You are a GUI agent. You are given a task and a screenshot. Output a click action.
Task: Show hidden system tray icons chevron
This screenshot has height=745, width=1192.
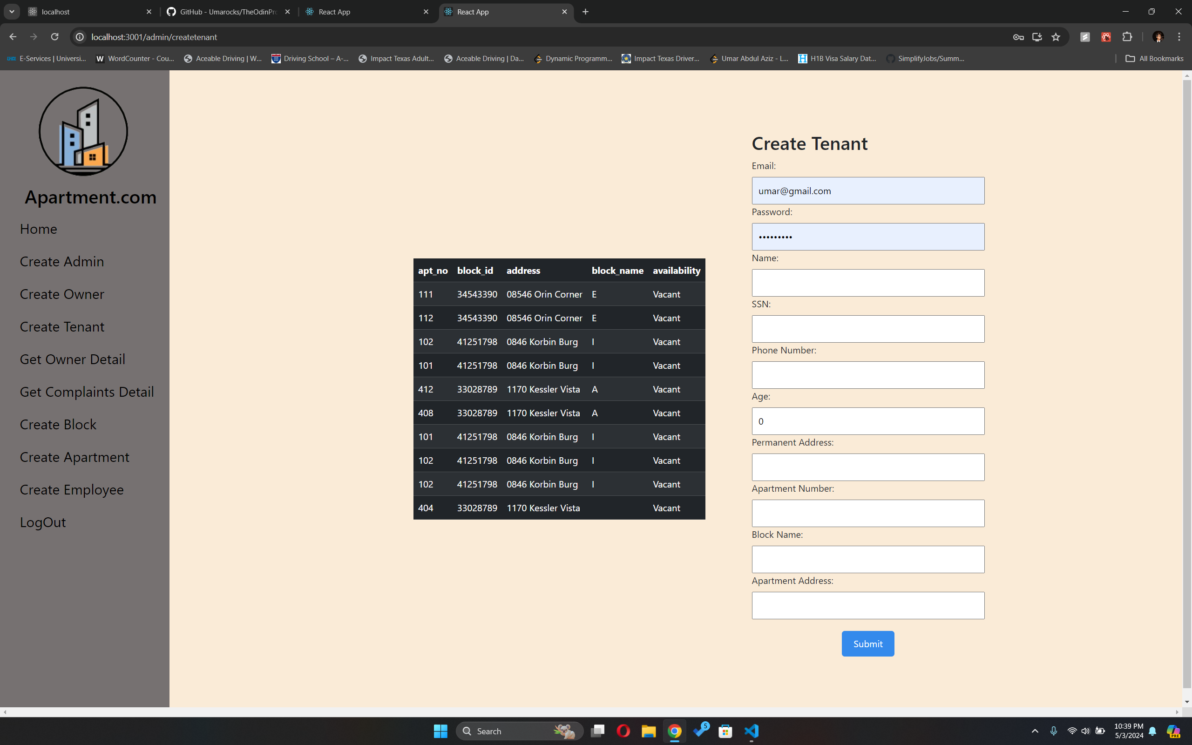(1035, 731)
